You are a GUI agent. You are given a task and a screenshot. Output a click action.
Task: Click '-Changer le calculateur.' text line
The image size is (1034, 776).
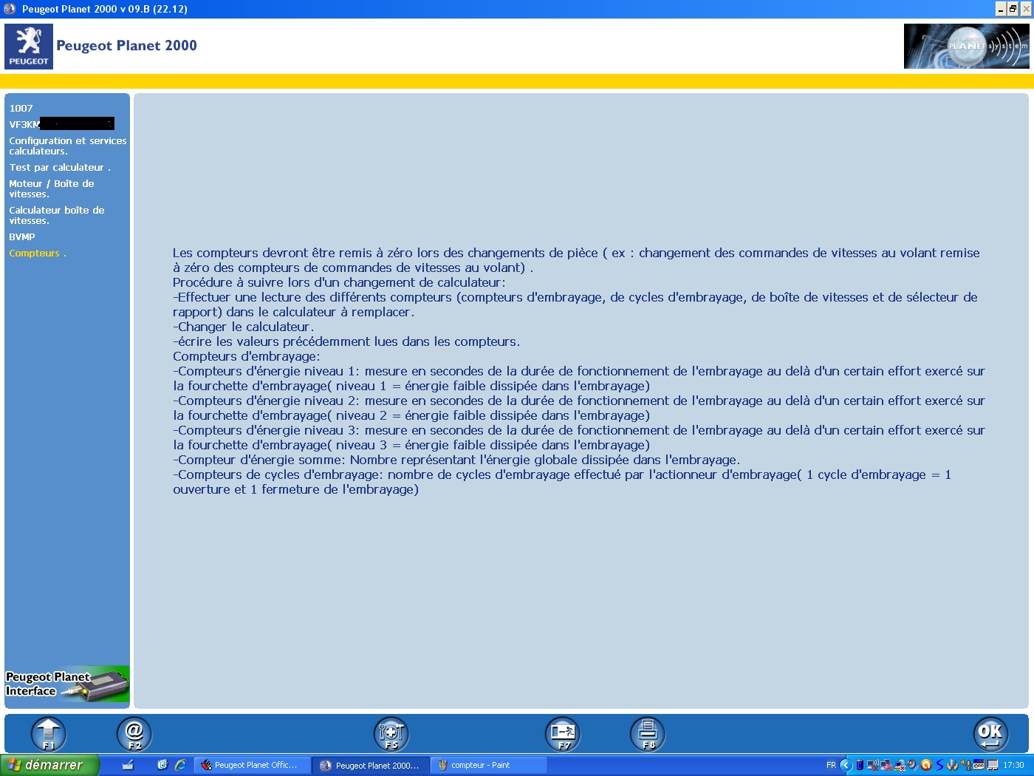click(x=244, y=327)
